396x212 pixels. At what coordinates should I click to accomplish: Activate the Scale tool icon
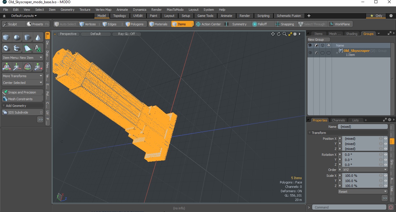click(x=38, y=67)
